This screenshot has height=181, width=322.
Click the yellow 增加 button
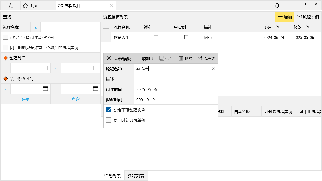click(x=285, y=17)
